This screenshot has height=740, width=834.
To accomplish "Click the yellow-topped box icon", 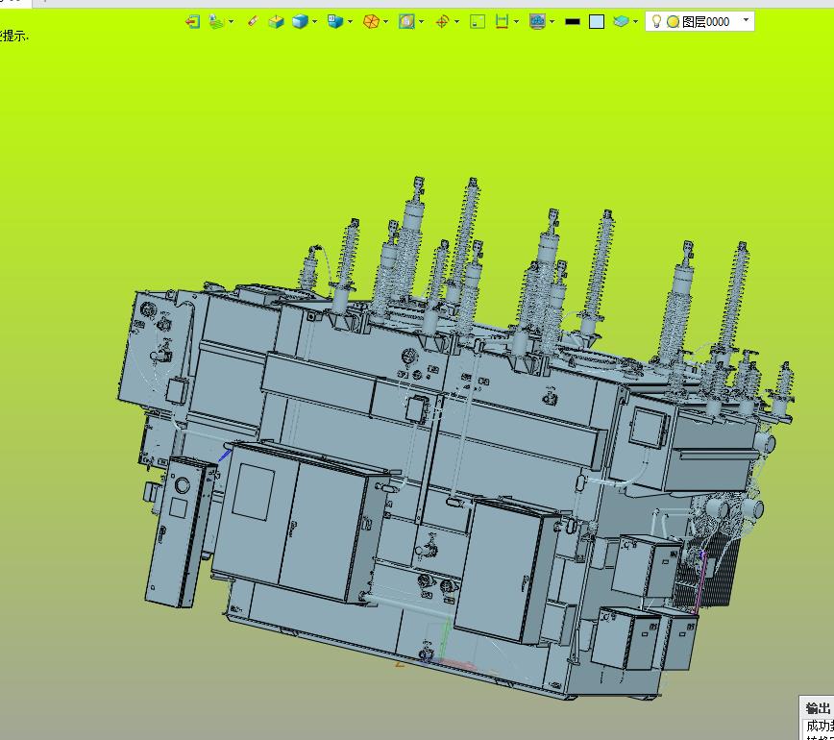I will point(276,22).
